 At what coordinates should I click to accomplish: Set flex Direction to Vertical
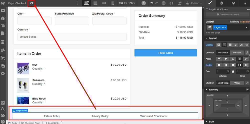[237, 53]
